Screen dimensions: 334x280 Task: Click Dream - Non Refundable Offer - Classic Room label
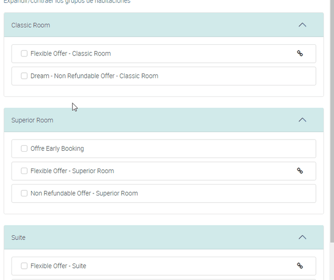pos(94,76)
